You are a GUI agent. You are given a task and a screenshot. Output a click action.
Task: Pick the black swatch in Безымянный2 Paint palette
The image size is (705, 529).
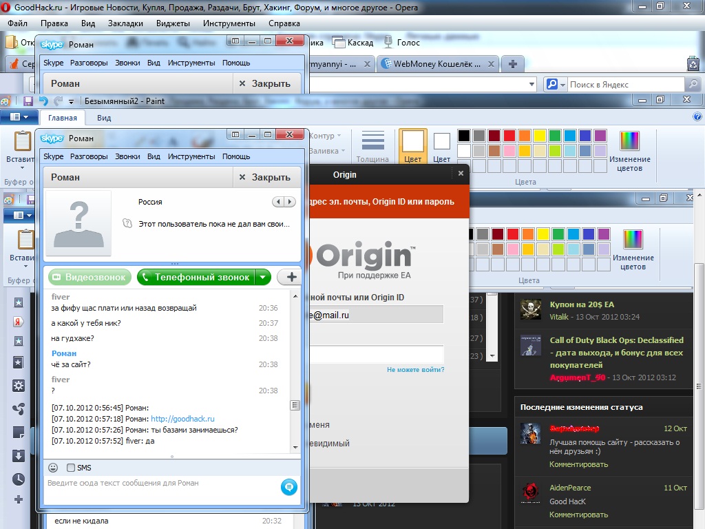coord(464,136)
